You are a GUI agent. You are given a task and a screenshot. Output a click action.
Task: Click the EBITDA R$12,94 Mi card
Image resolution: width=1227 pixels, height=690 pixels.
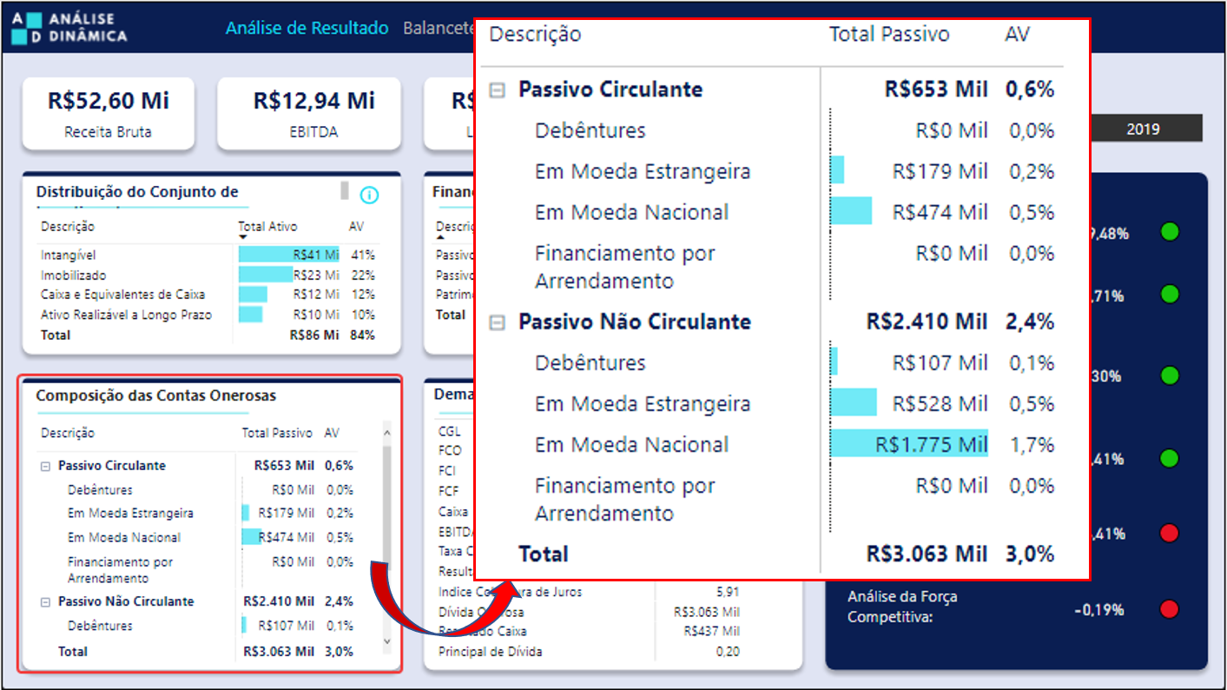309,113
